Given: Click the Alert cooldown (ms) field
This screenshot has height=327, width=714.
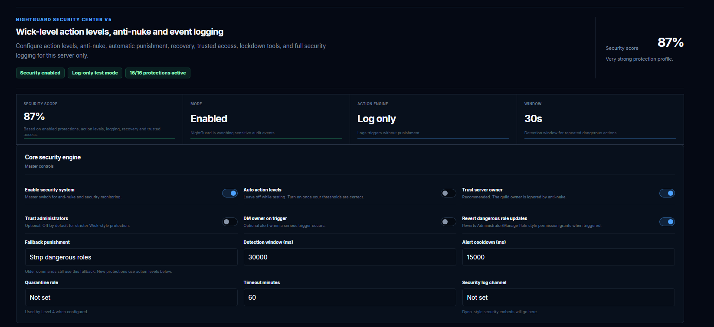Looking at the screenshot, I should pyautogui.click(x=568, y=257).
